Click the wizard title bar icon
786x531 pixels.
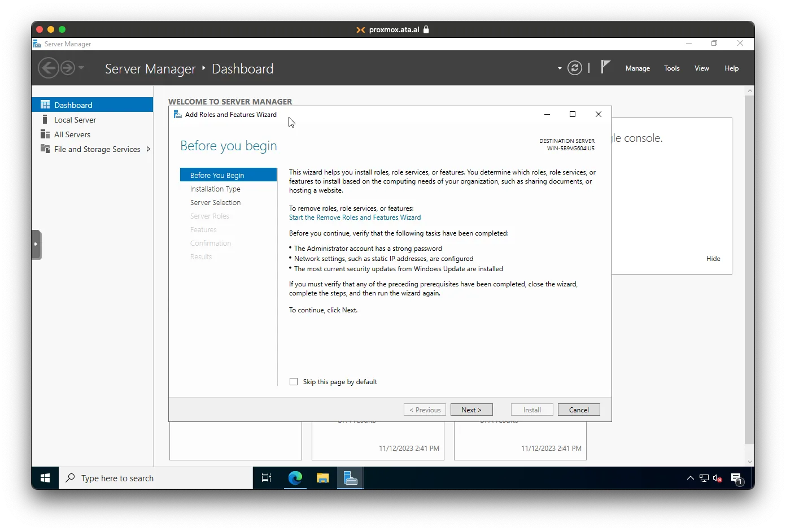(x=178, y=114)
